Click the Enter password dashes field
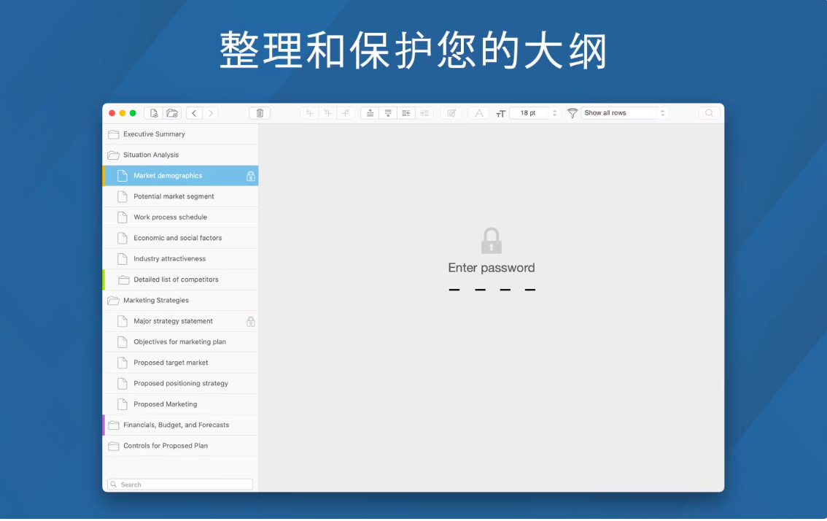Screen dimensions: 827x521 pyautogui.click(x=492, y=290)
